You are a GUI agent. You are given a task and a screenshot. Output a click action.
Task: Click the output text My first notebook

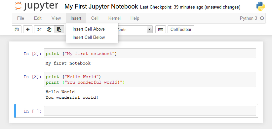tap(68, 63)
